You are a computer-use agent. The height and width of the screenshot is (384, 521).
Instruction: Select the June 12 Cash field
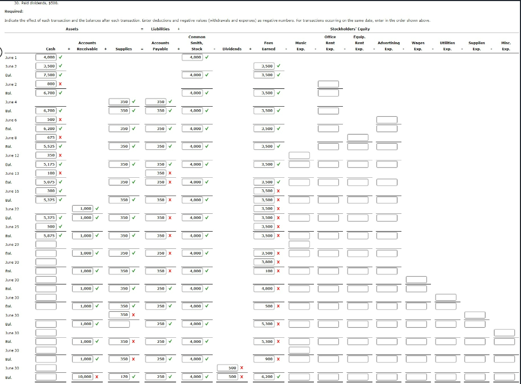tap(46, 155)
